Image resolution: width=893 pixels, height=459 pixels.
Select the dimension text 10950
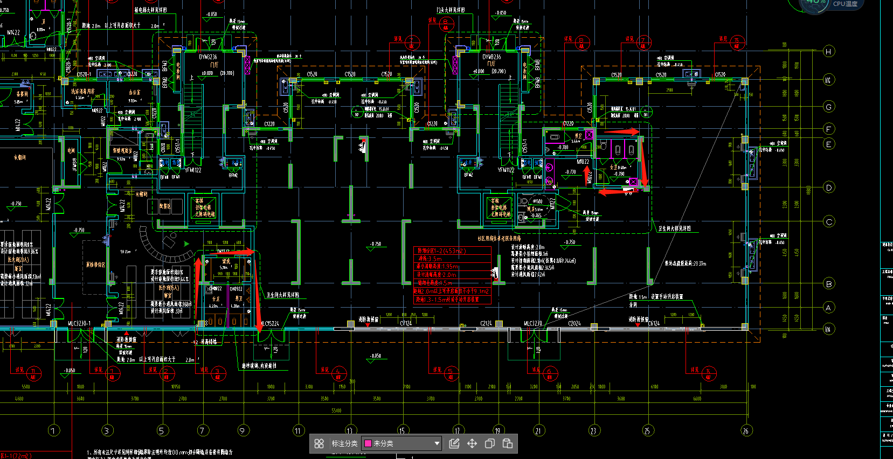click(x=175, y=387)
